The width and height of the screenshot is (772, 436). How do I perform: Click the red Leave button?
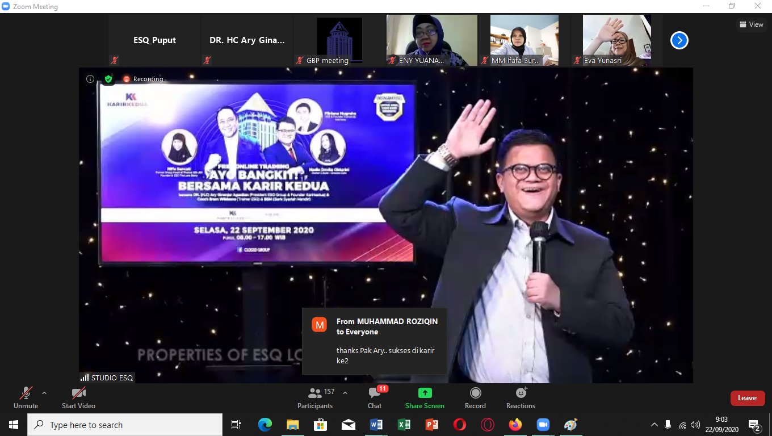point(747,398)
